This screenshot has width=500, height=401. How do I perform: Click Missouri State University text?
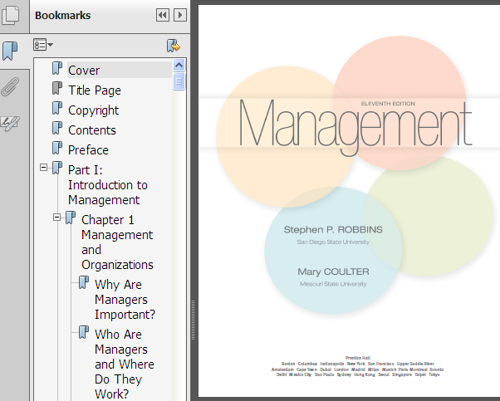333,284
